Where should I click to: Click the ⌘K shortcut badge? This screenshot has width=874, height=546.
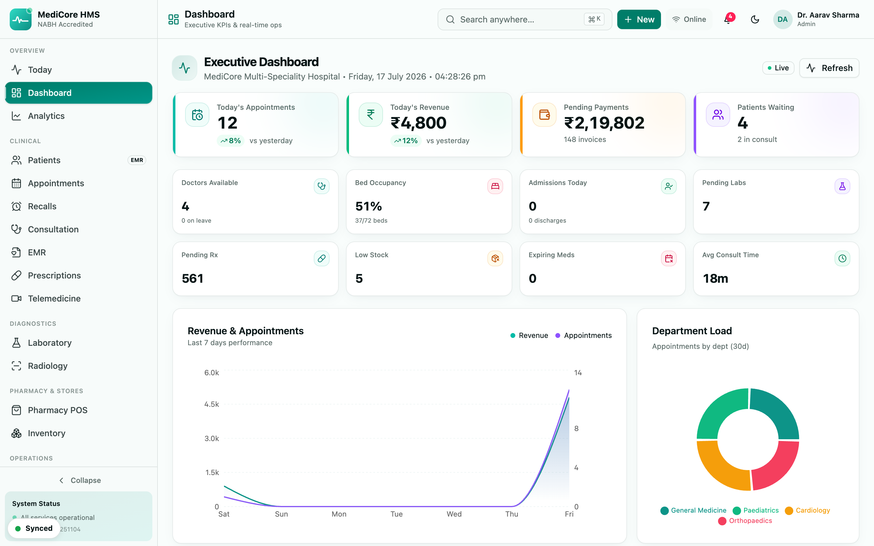click(x=594, y=19)
